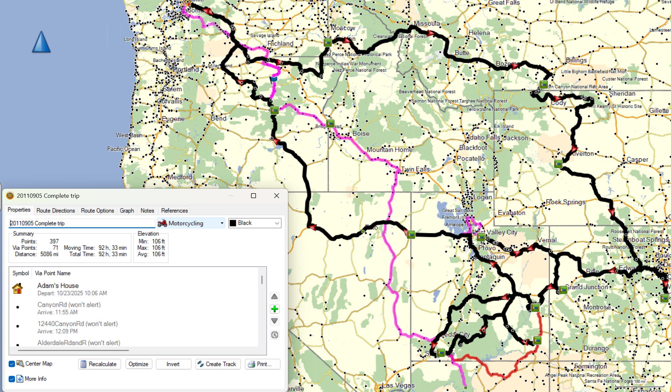Viewport: 671px width, 392px height.
Task: Click Adam's House home symbol icon
Action: (17, 289)
